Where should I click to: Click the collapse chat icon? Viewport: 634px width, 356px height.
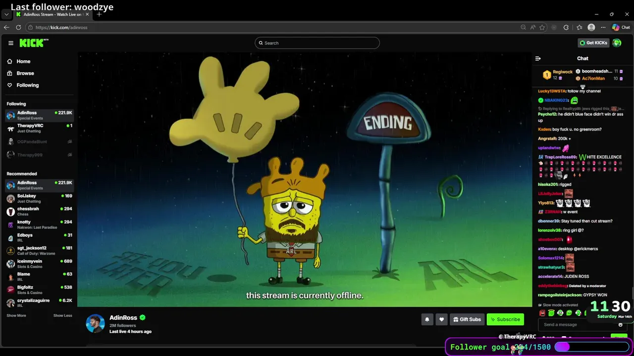tap(538, 58)
